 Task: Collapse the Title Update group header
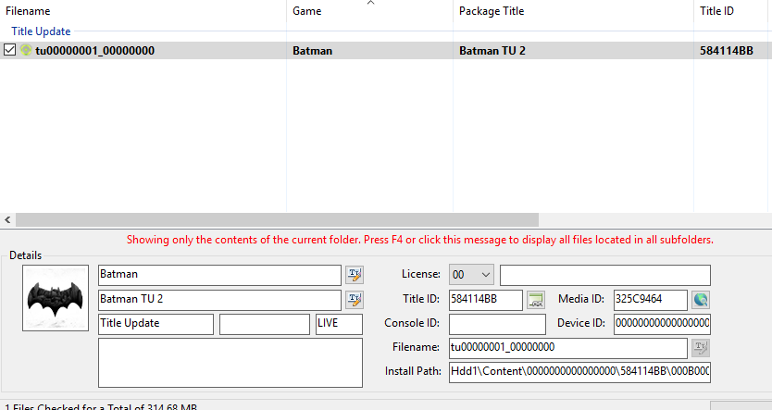point(41,31)
